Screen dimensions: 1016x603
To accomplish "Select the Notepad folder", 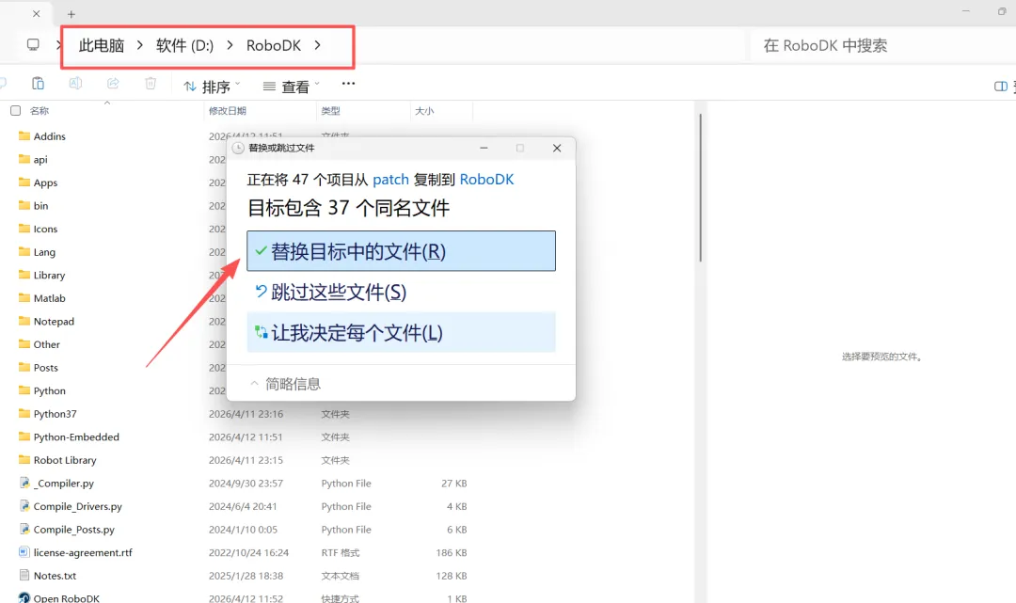I will [x=54, y=321].
